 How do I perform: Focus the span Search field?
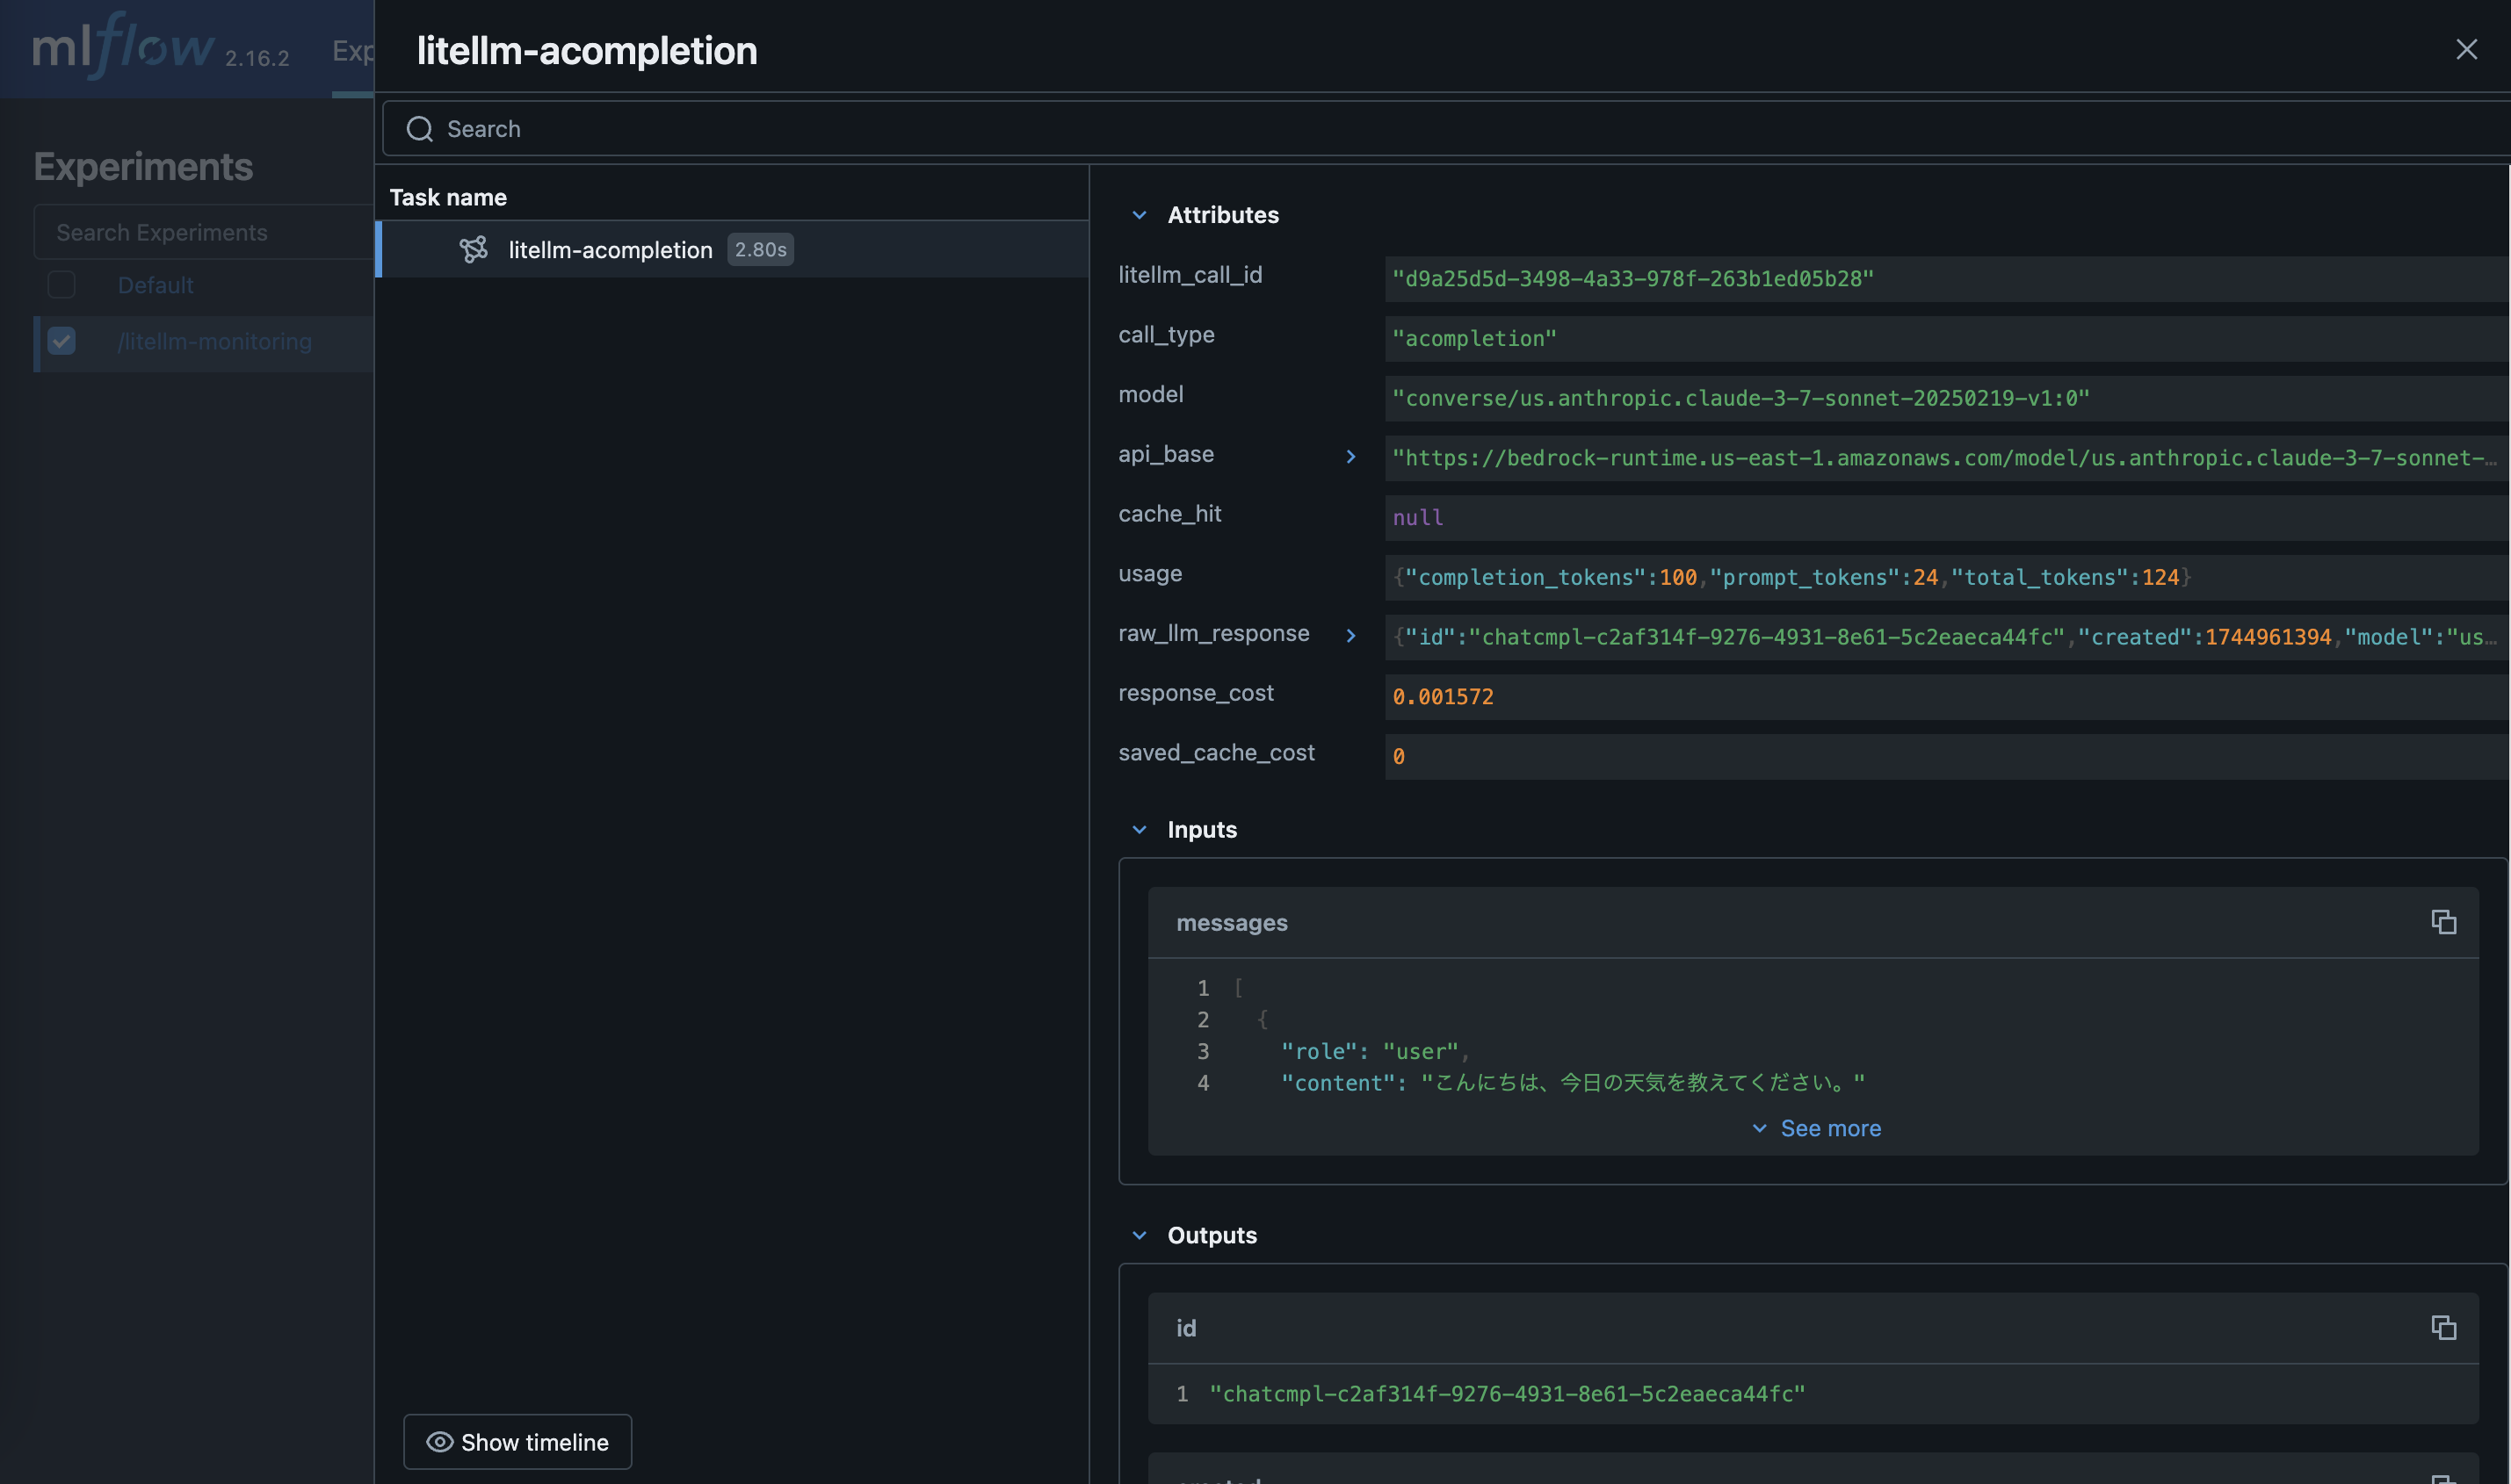click(1400, 129)
